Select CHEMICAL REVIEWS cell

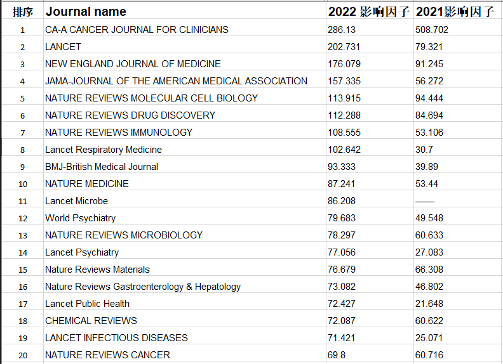click(184, 319)
